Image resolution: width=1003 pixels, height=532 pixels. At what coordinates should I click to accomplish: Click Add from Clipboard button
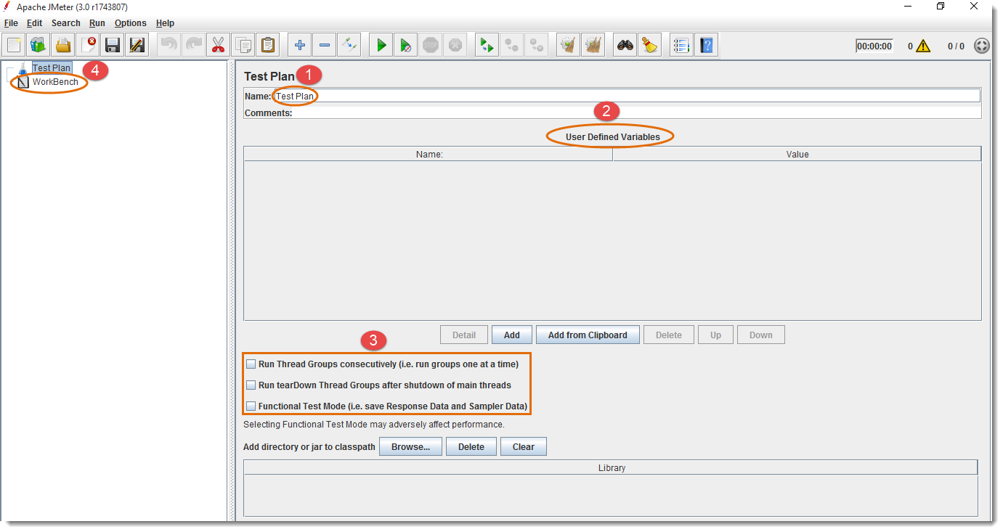tap(588, 335)
